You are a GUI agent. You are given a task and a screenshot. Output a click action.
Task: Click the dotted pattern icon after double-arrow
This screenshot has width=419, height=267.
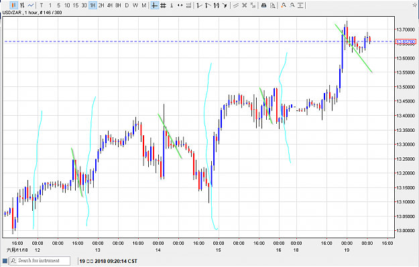click(x=188, y=5)
